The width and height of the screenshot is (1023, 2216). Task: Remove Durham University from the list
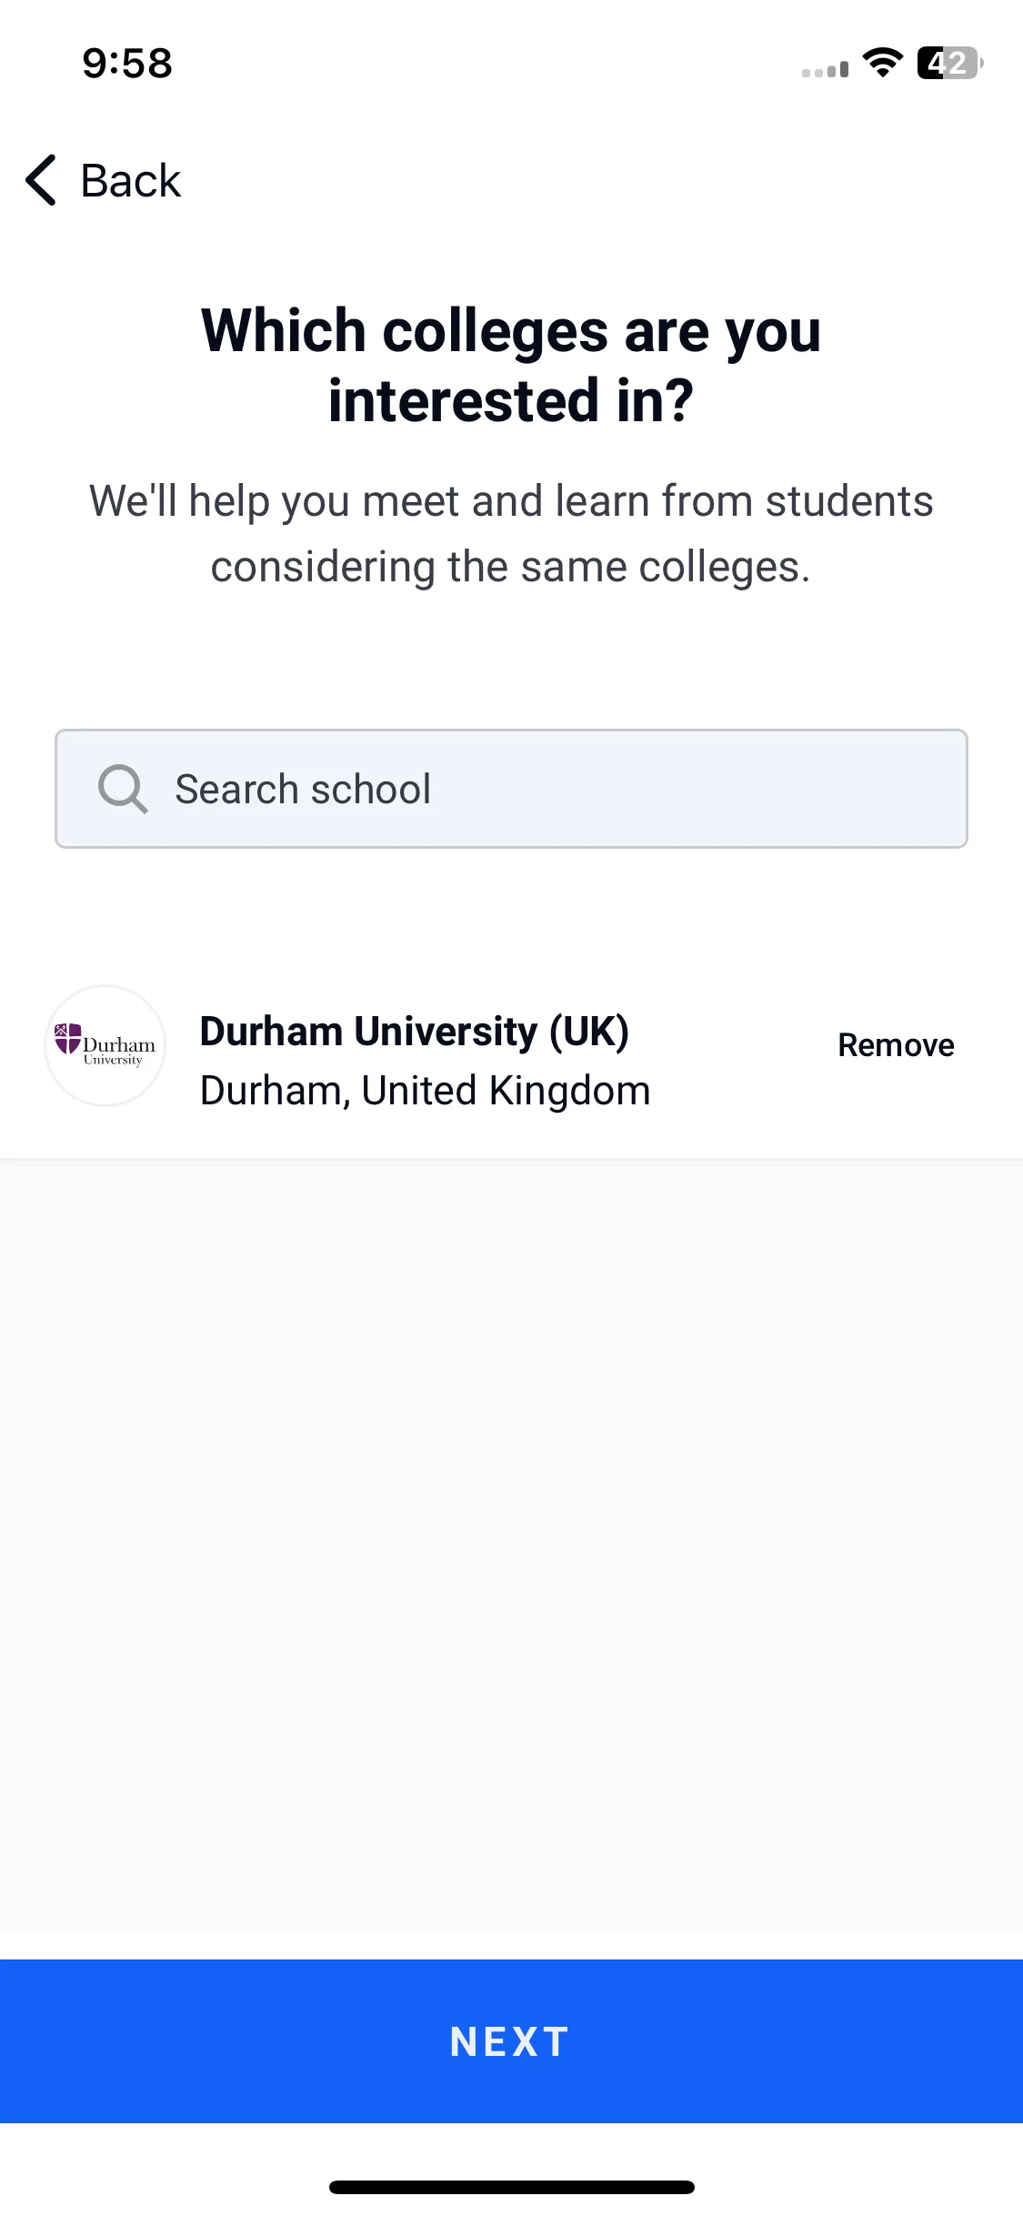click(x=896, y=1045)
